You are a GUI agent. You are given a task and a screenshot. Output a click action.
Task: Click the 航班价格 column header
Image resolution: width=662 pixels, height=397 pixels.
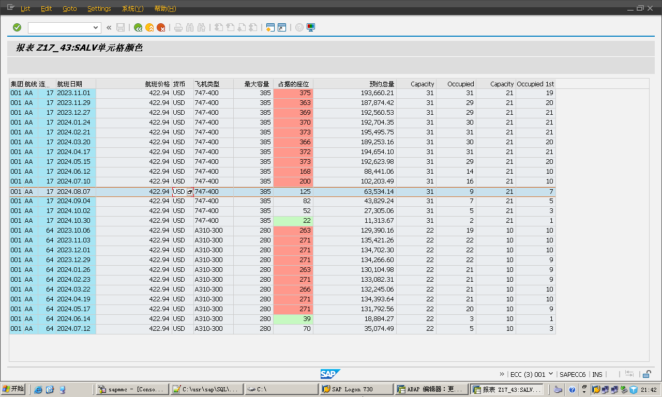pyautogui.click(x=134, y=84)
